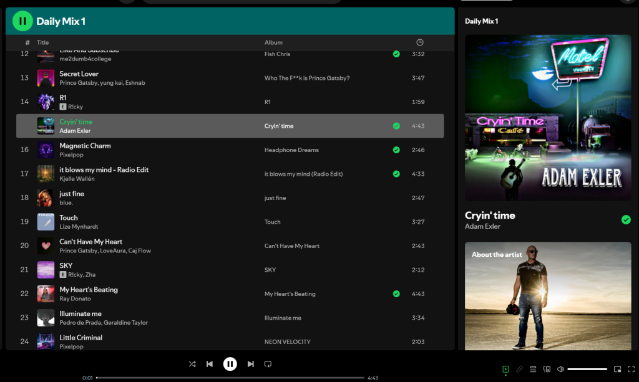Open artist LoveAura

pyautogui.click(x=113, y=251)
